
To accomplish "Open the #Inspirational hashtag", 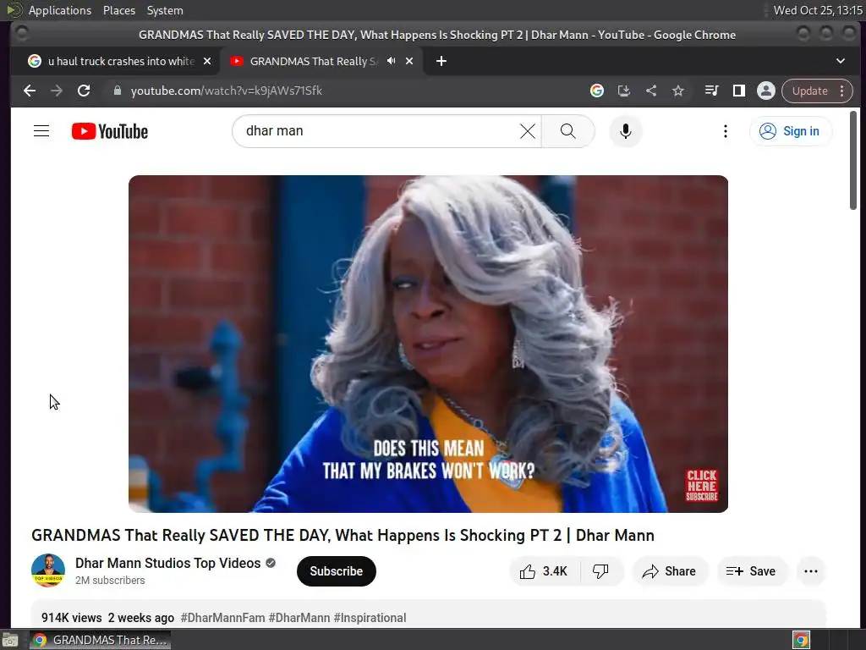I will coord(370,617).
